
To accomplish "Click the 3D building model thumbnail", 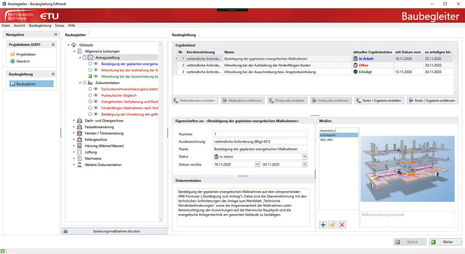I will coord(408,169).
